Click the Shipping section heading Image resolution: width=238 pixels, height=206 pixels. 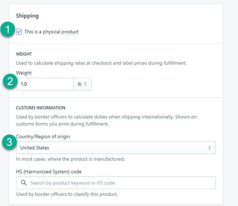(x=27, y=16)
